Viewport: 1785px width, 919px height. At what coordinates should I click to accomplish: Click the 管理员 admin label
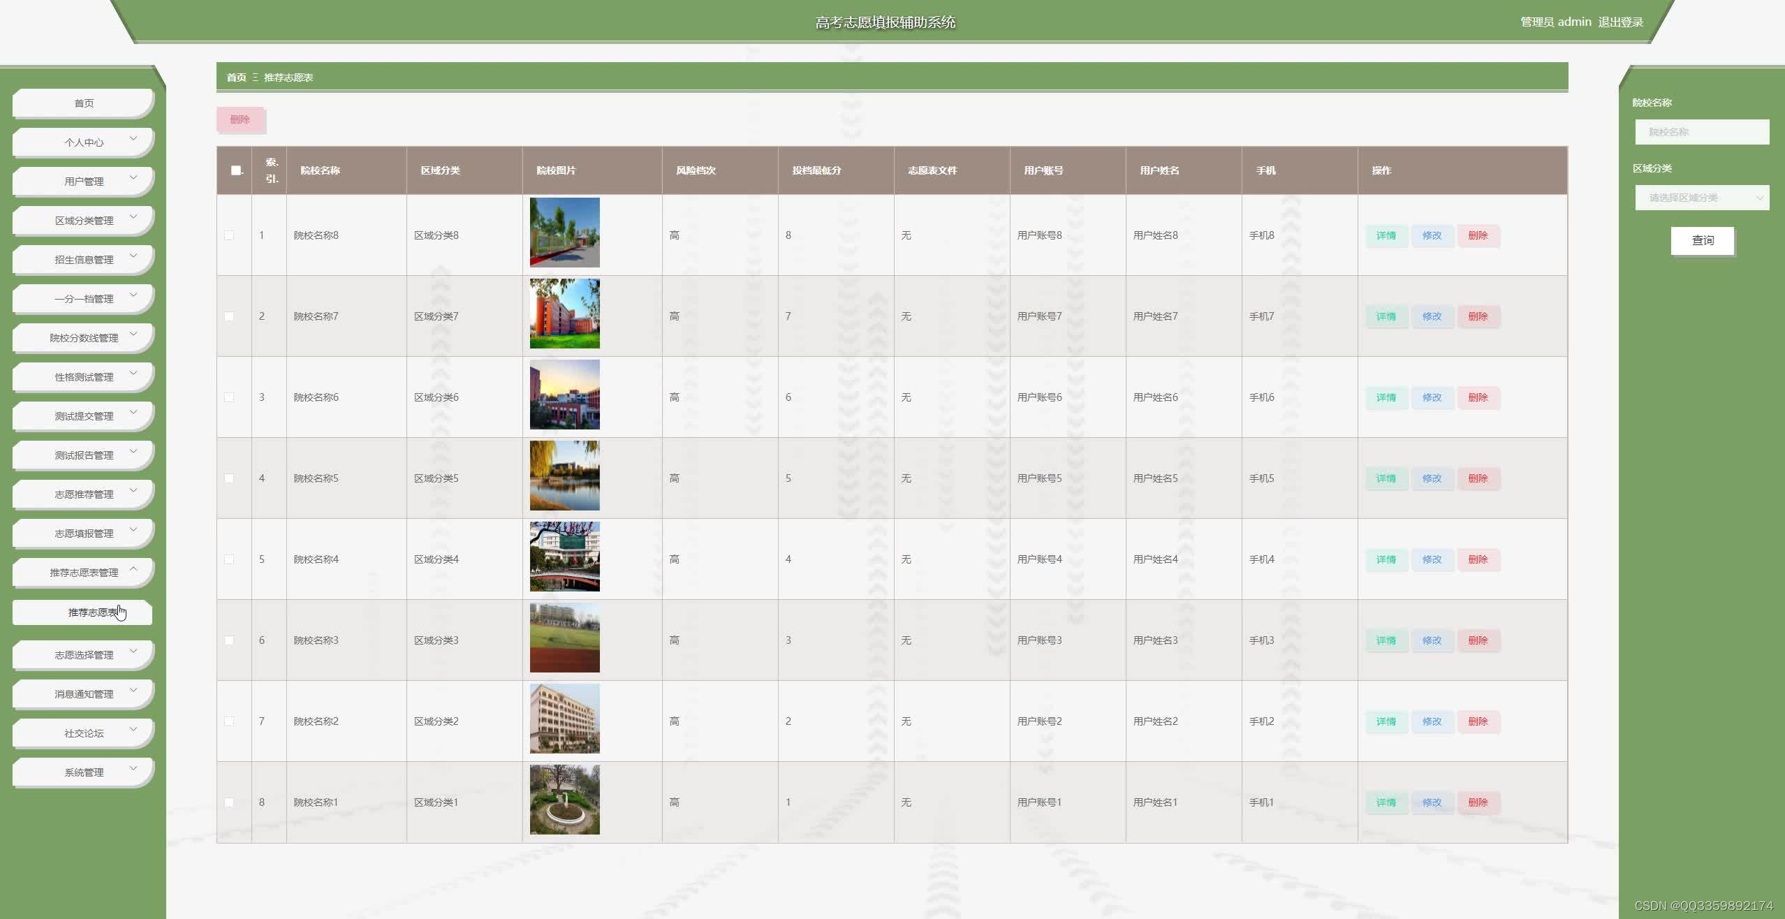(x=1556, y=22)
